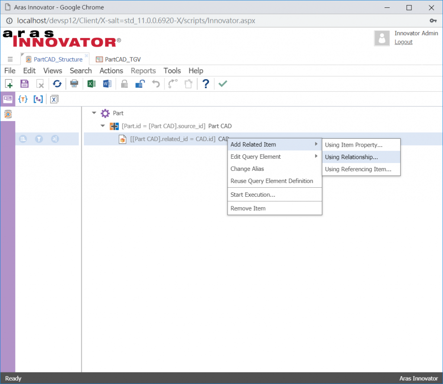Click the Promote curved arrow icon

coord(173,83)
